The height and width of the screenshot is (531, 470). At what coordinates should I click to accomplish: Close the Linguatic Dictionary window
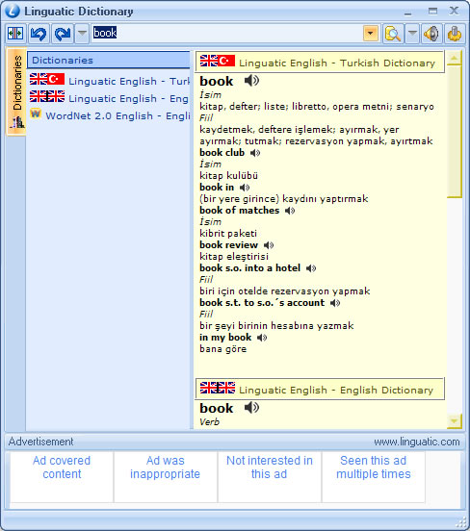454,11
